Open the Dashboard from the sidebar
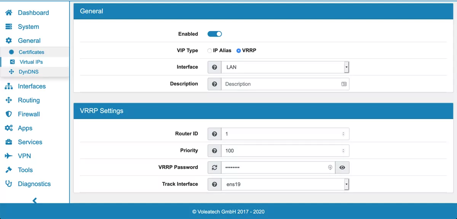Viewport: 457px width, 219px height. click(34, 13)
